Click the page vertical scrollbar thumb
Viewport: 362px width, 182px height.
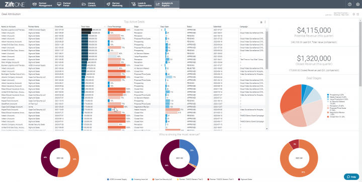360,54
